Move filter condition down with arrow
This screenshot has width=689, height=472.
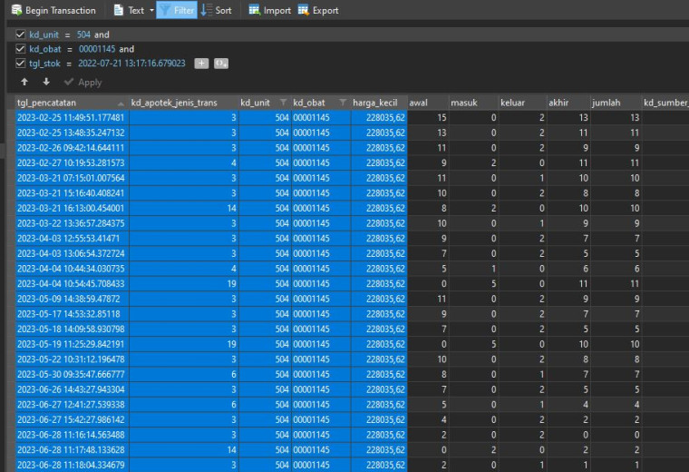[x=46, y=82]
